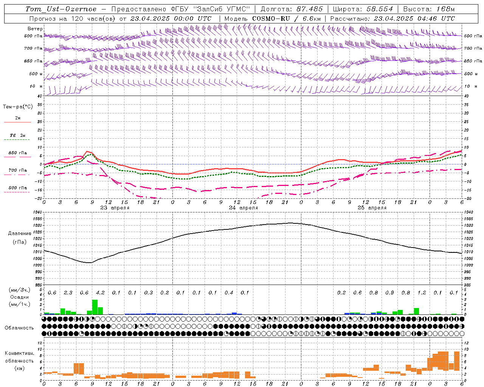Click the "Давление" pressure panel label
484x387 pixels.
pyautogui.click(x=20, y=234)
